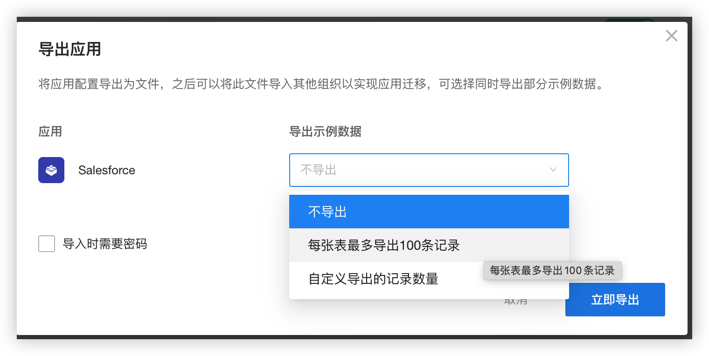Uncheck the password requirement checkbox
The width and height of the screenshot is (709, 356).
47,244
